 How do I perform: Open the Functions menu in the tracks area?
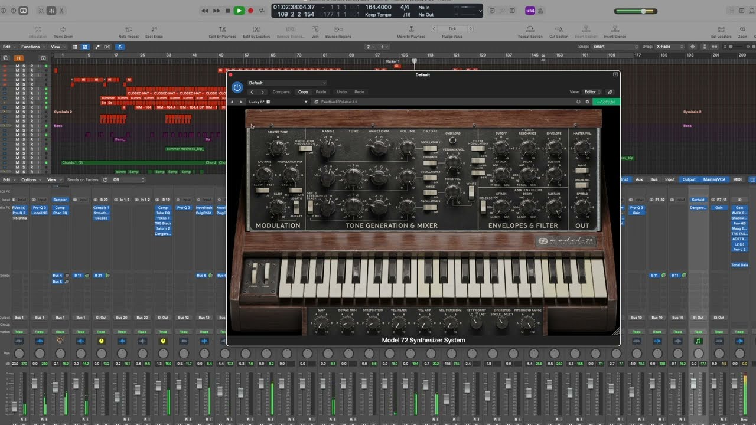[x=32, y=47]
